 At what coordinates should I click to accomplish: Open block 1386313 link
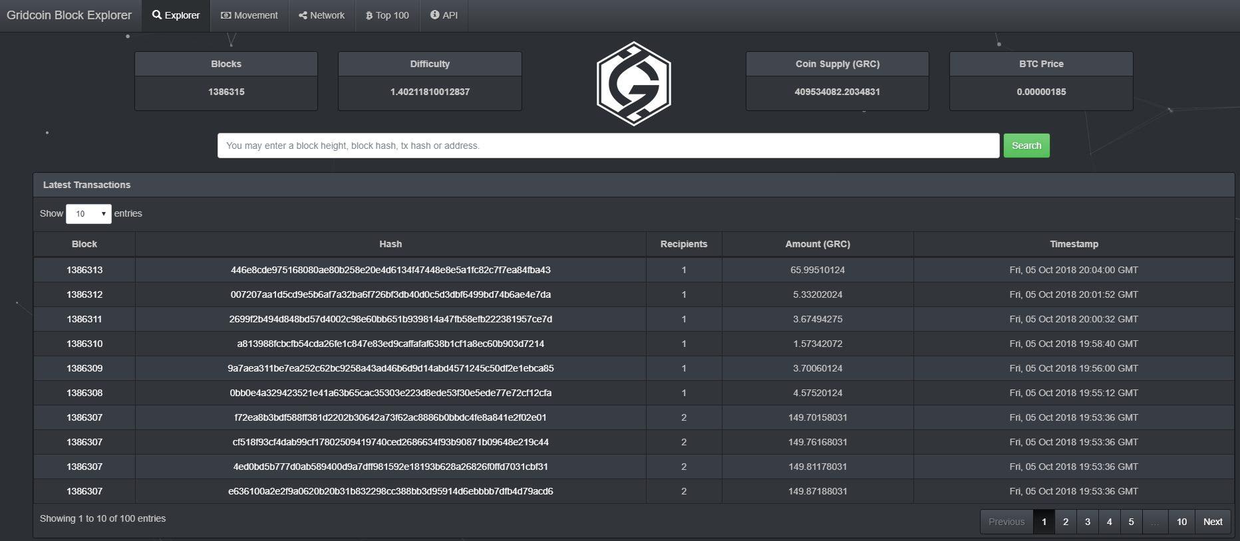(x=84, y=270)
